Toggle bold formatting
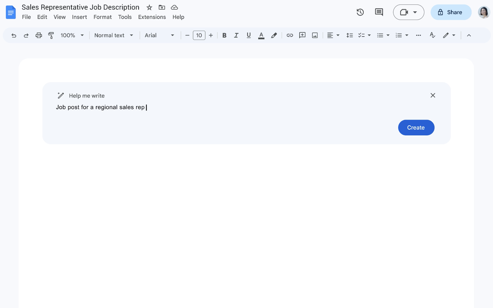493x308 pixels. tap(224, 35)
